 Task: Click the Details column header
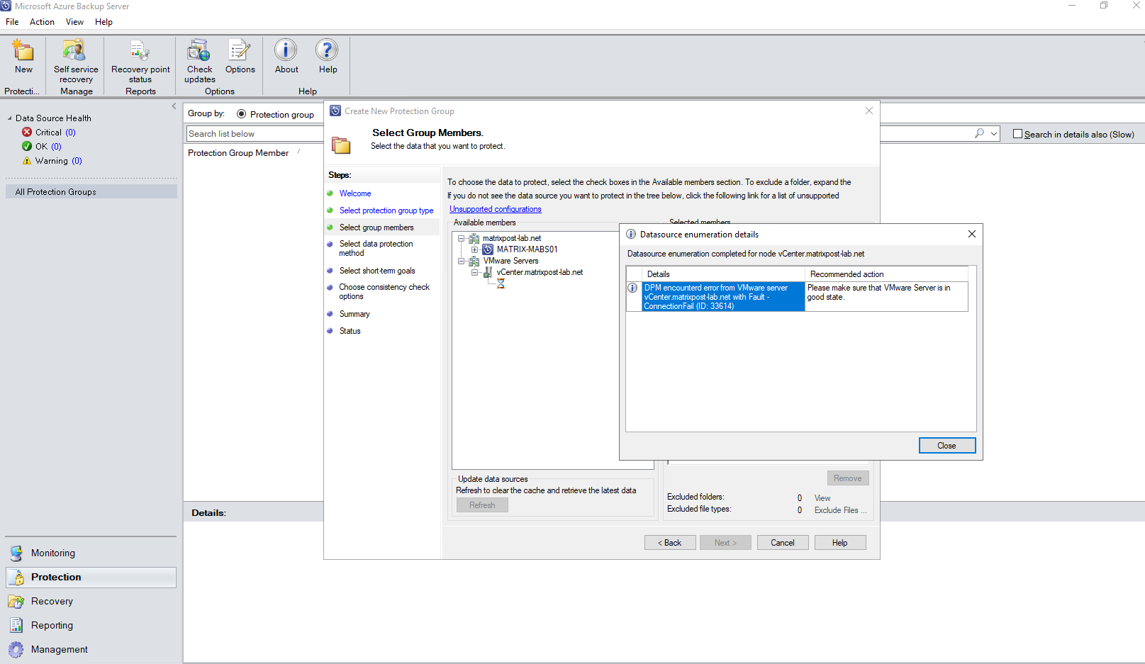point(723,274)
